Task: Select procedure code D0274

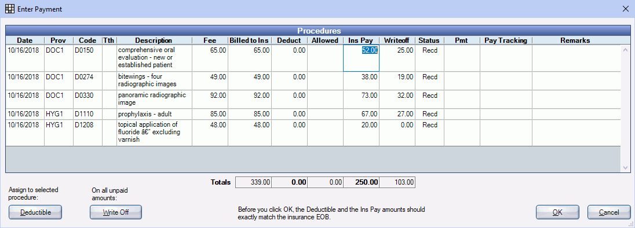Action: (87, 80)
